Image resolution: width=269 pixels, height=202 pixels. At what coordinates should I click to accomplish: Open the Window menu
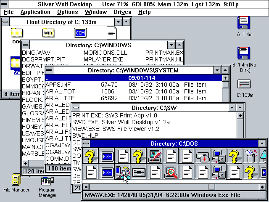pos(96,12)
